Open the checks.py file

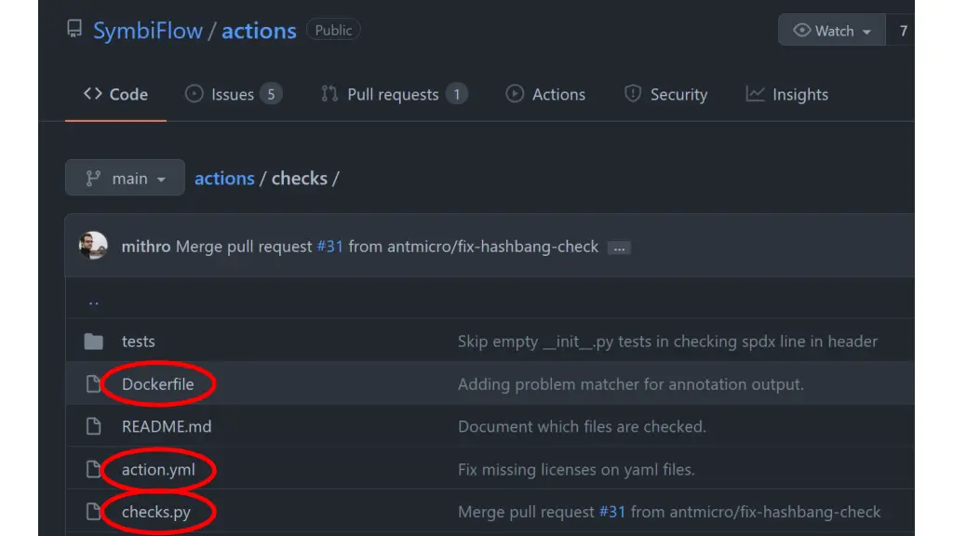tap(156, 513)
